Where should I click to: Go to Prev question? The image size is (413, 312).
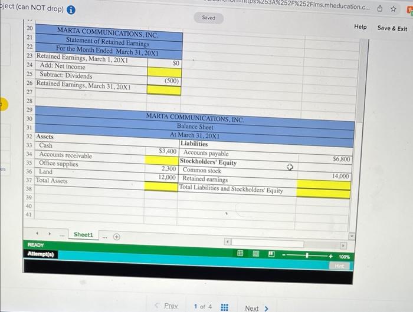coord(168,306)
